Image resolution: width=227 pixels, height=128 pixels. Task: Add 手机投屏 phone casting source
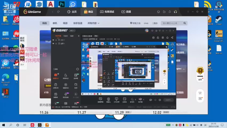117,100
